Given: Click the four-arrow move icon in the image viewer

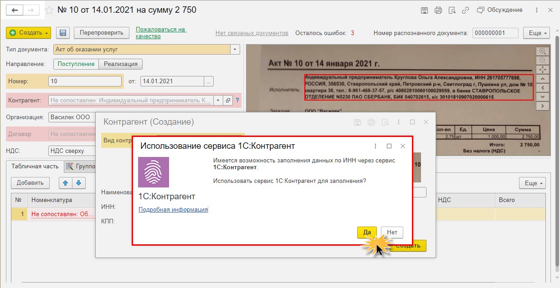Looking at the screenshot, I should [542, 70].
